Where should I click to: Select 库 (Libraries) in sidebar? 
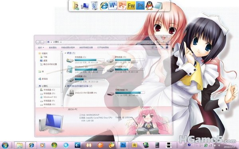[41, 72]
